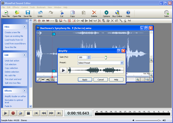Screen dimensions: 173x123
Task: Cut selection with the scissors icon
Action: tap(62, 14)
